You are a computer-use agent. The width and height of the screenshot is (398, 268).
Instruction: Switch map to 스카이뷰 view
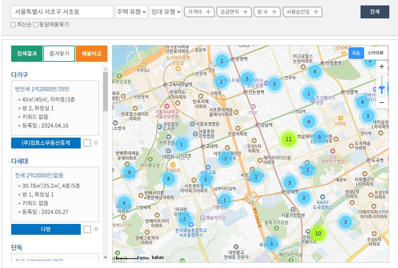pyautogui.click(x=375, y=53)
